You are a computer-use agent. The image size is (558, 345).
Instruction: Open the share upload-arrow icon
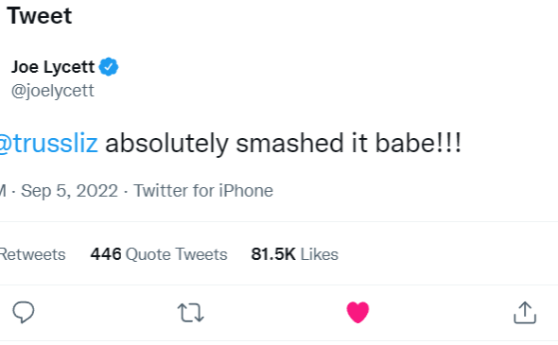click(x=525, y=312)
